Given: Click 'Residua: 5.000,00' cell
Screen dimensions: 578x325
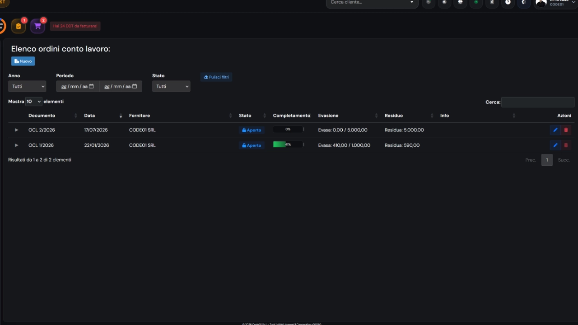Looking at the screenshot, I should (x=404, y=130).
